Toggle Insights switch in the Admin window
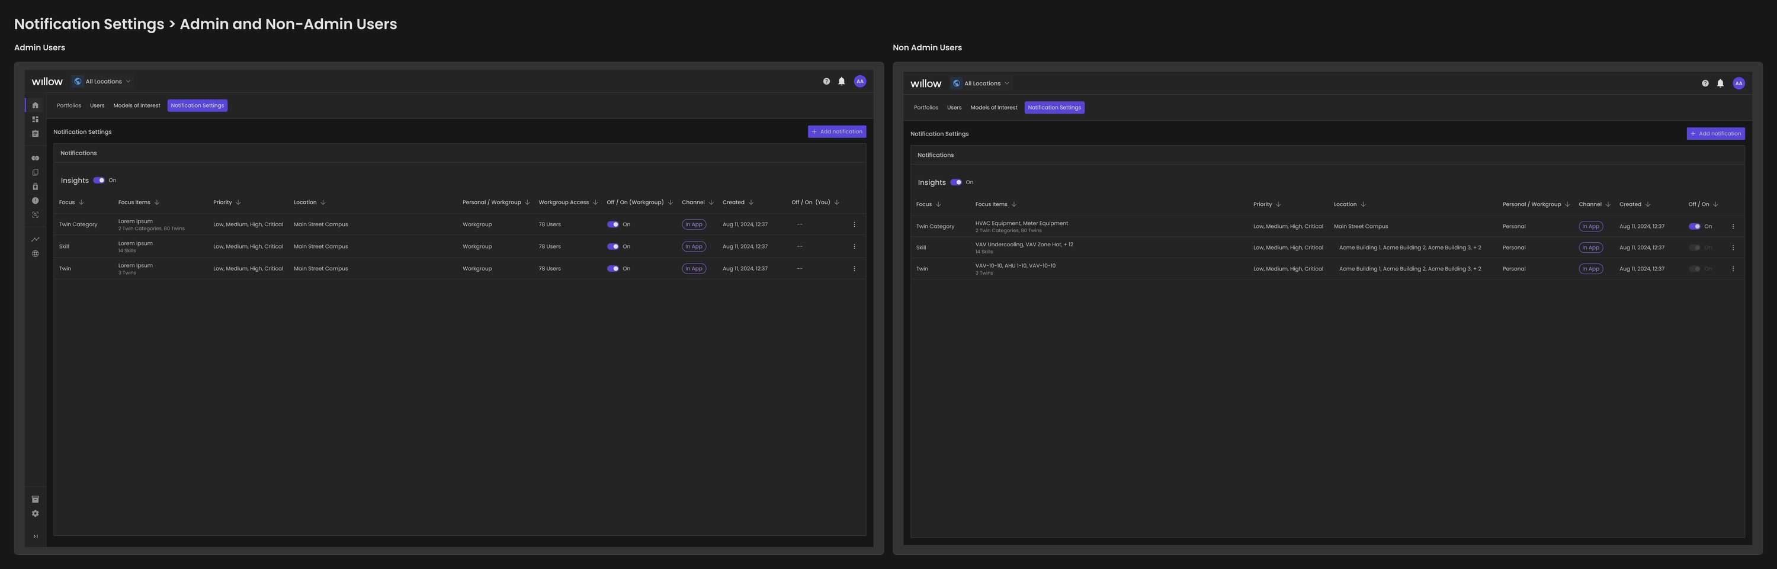The width and height of the screenshot is (1777, 569). point(99,181)
